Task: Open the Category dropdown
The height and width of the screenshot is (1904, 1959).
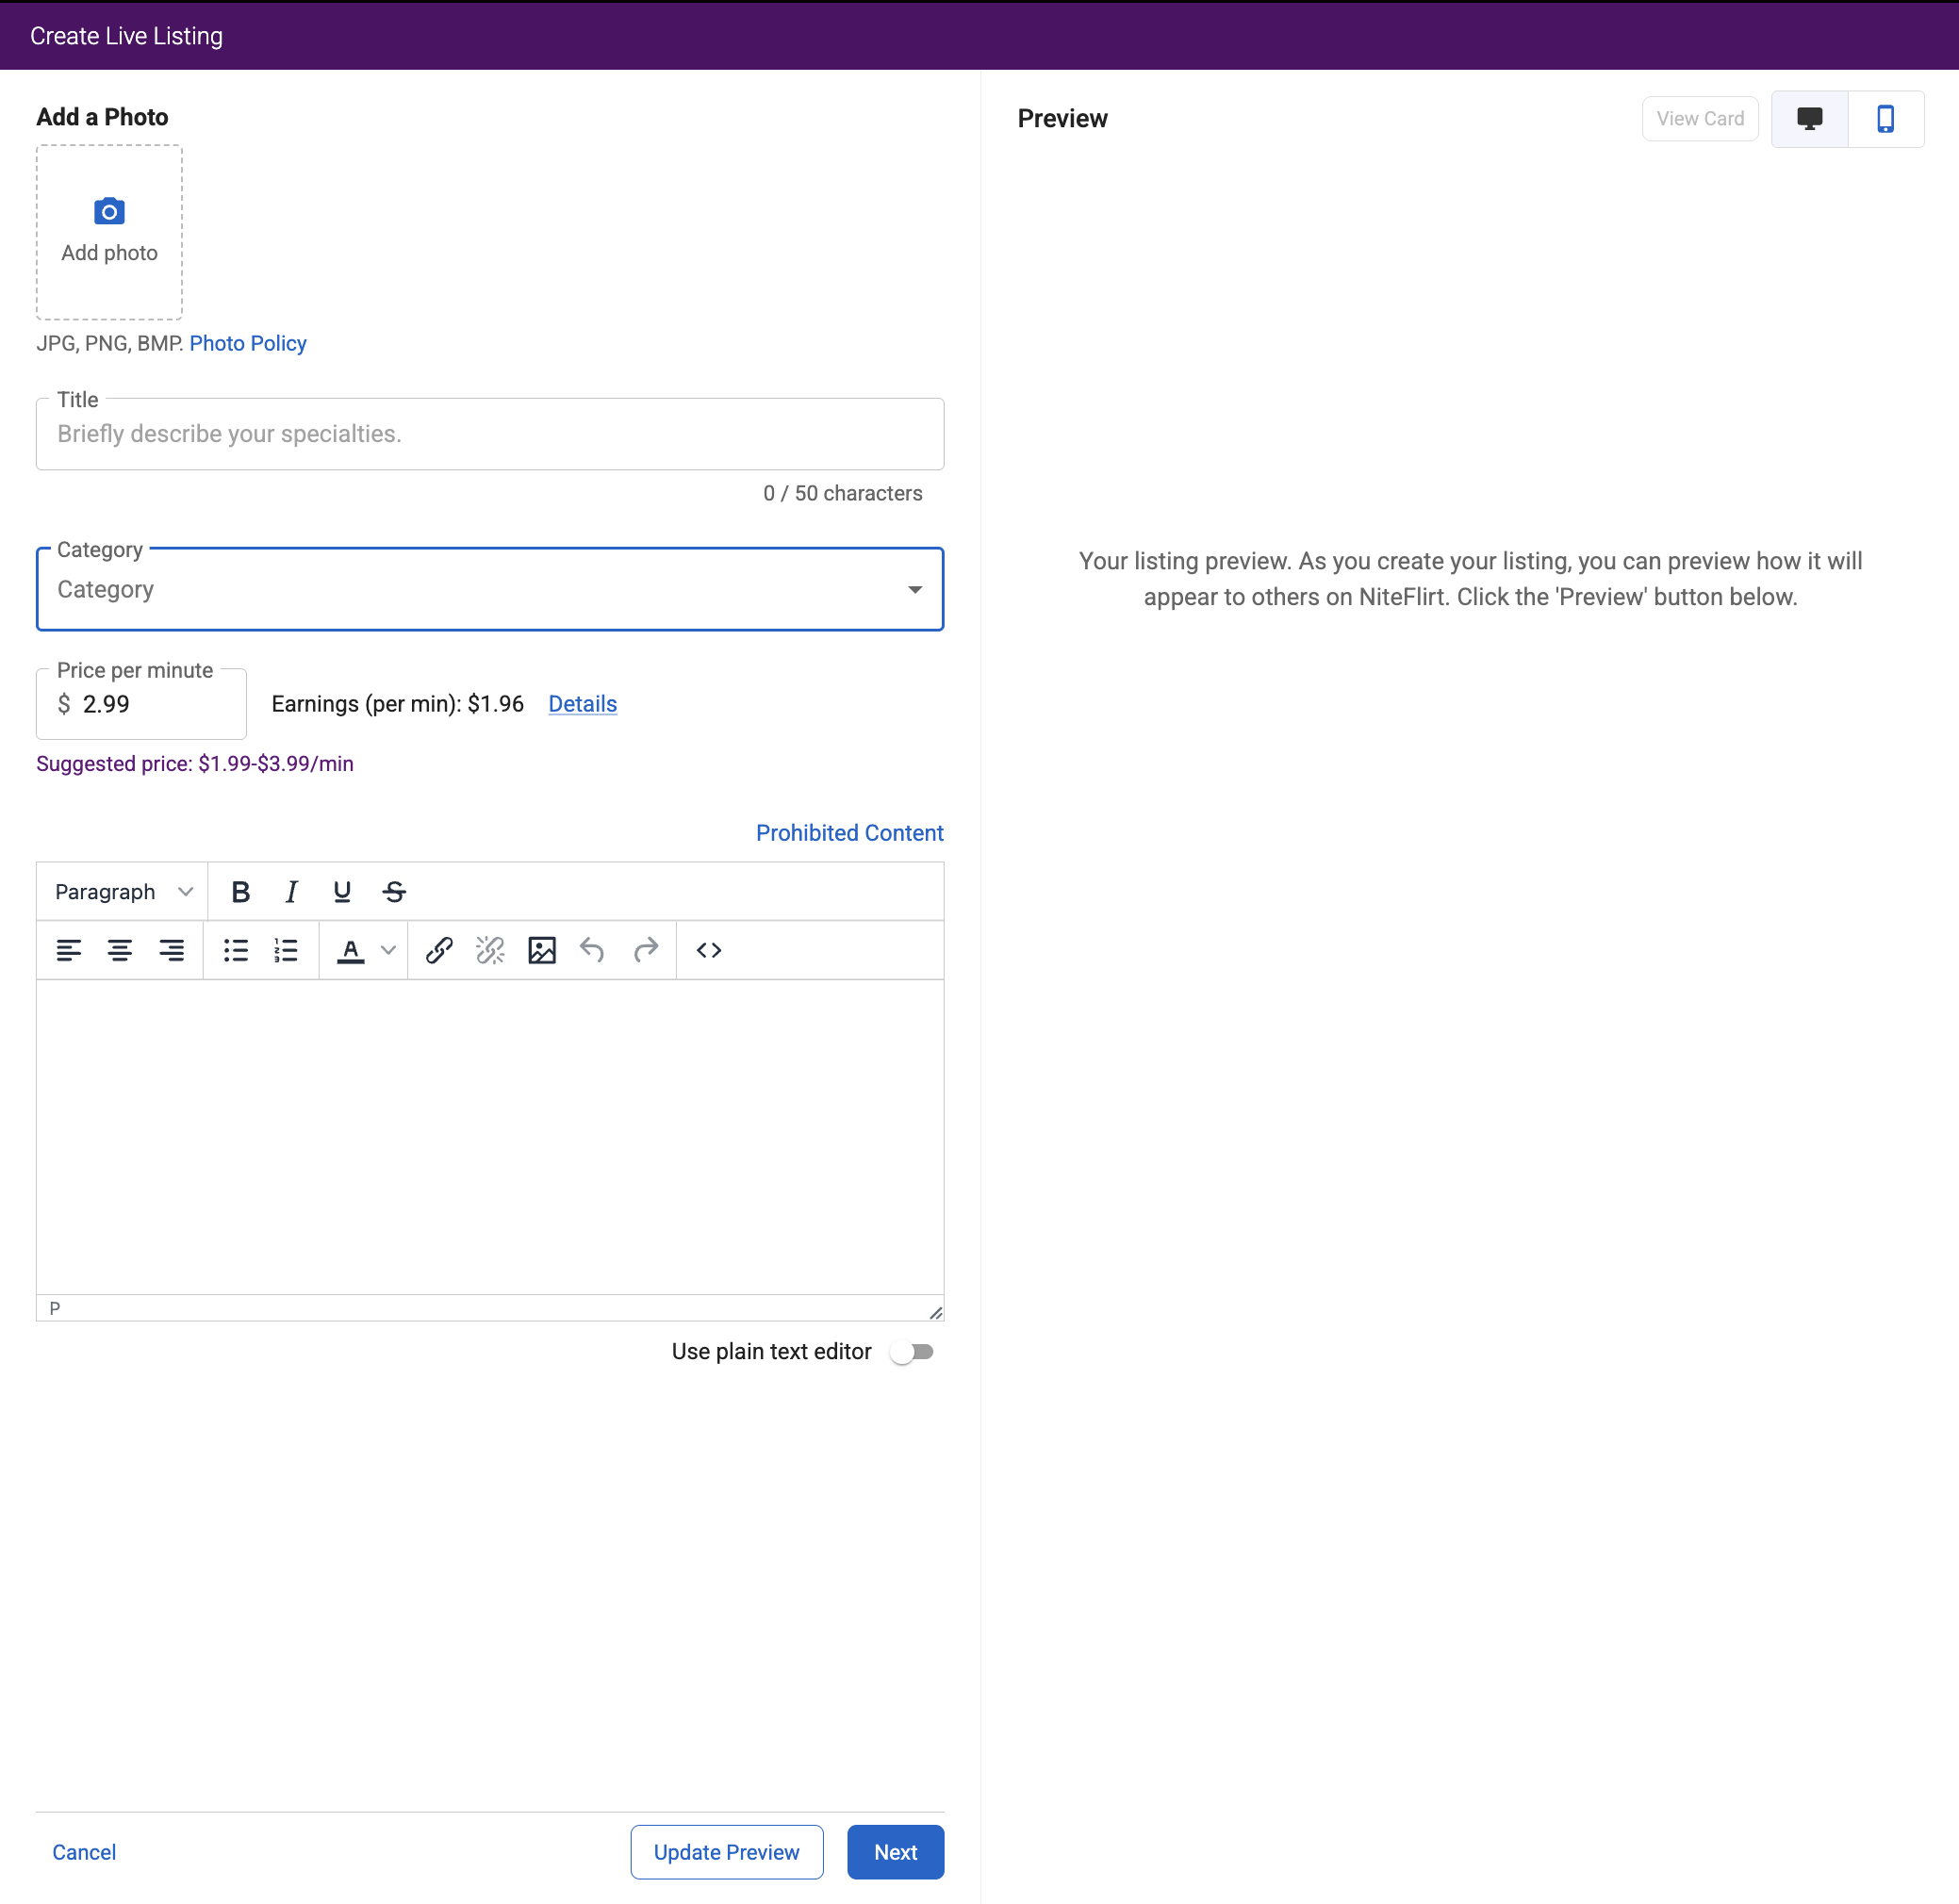Action: tap(490, 589)
